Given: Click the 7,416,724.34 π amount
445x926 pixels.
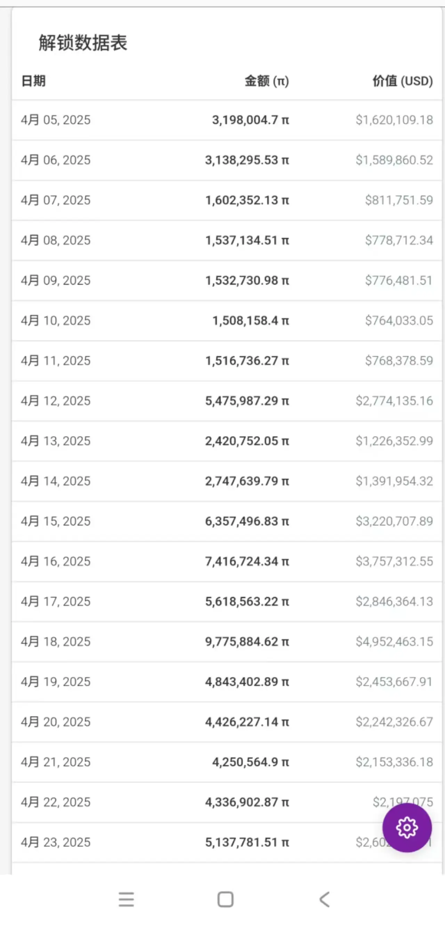Looking at the screenshot, I should click(247, 561).
